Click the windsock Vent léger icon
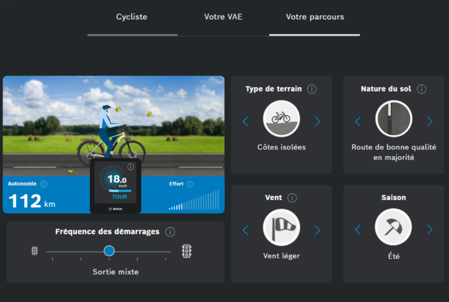This screenshot has width=449, height=302. (x=282, y=227)
